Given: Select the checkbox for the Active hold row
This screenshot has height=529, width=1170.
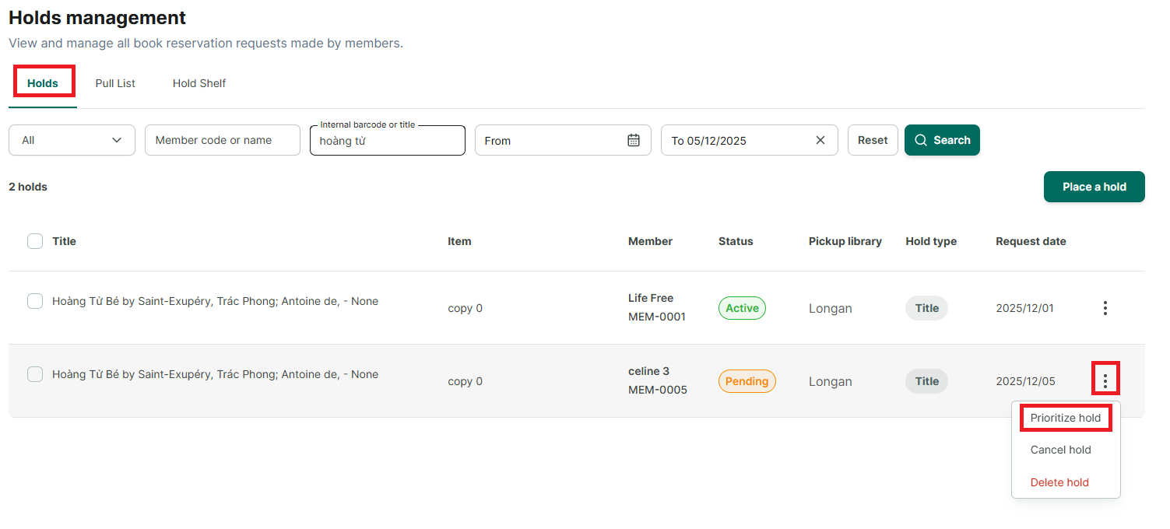Looking at the screenshot, I should coord(35,301).
